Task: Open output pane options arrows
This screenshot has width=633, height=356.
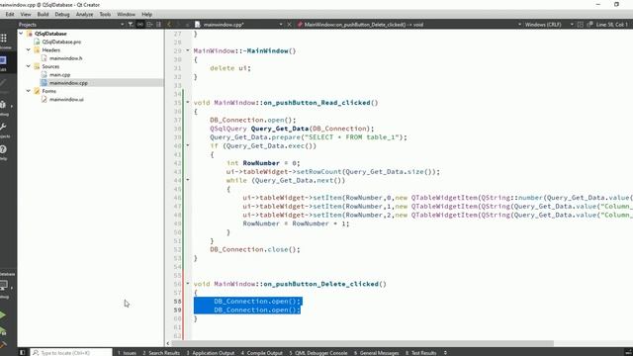Action: (x=445, y=353)
